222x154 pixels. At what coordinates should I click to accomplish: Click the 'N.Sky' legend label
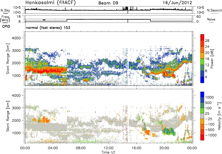click(x=5, y=10)
